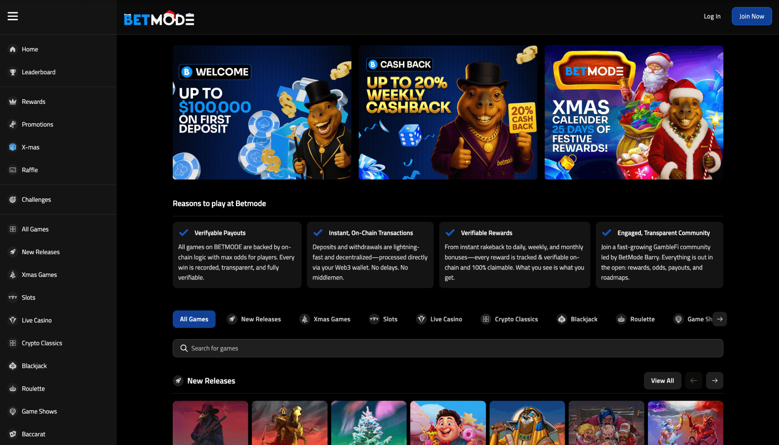Open the Egyptian pharaoh game thumbnail
779x445 pixels.
pos(527,423)
